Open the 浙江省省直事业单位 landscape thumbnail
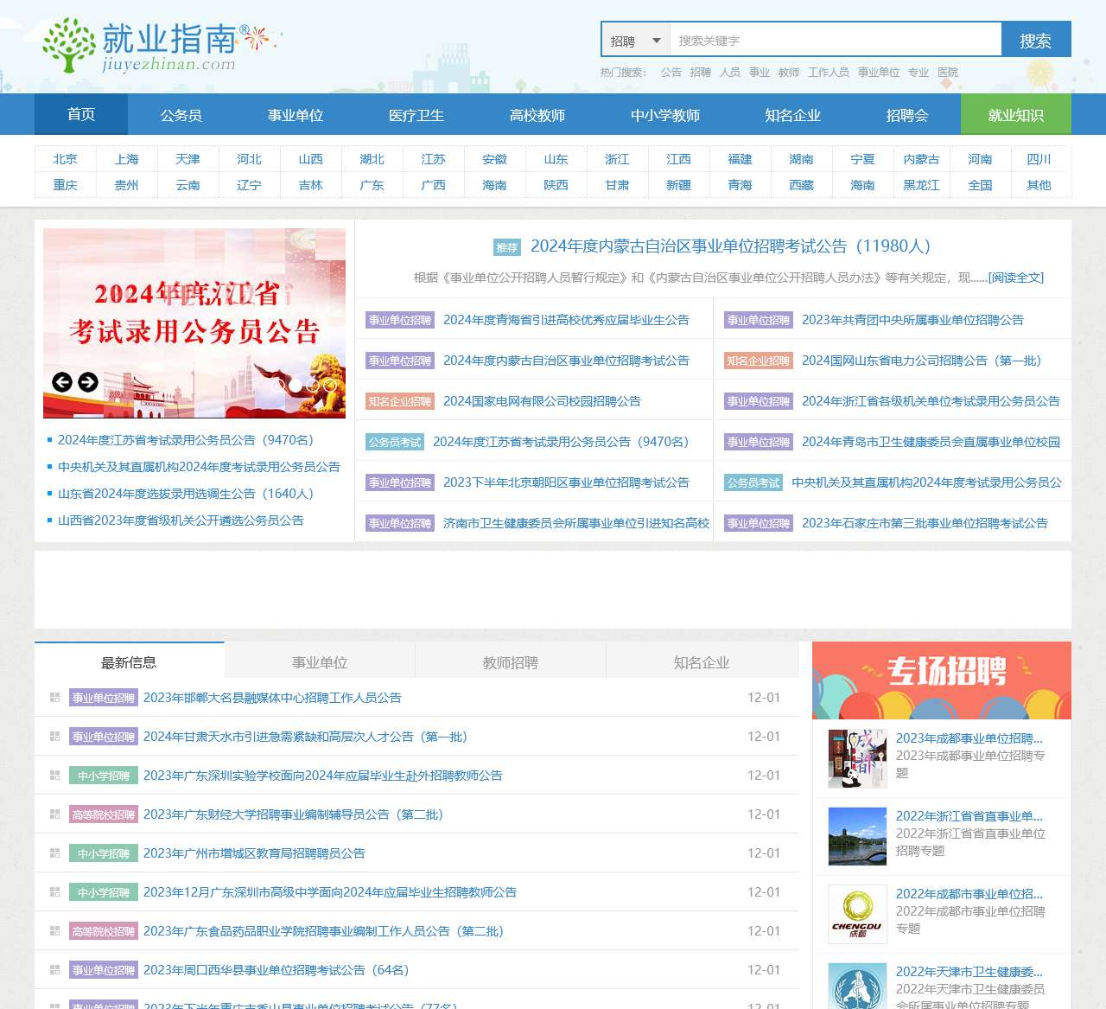Viewport: 1106px width, 1009px height. 857,836
